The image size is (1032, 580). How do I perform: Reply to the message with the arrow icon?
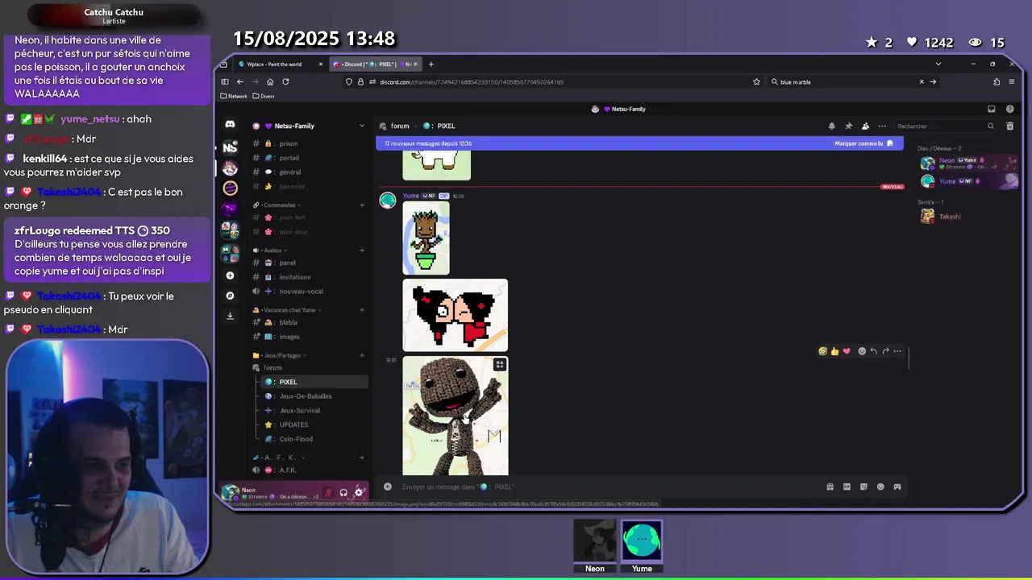(873, 351)
